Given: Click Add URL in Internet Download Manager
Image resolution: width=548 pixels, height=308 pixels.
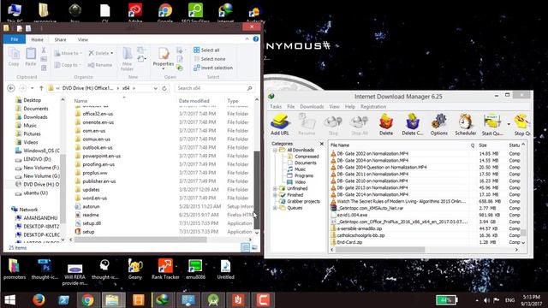Looking at the screenshot, I should (x=280, y=125).
